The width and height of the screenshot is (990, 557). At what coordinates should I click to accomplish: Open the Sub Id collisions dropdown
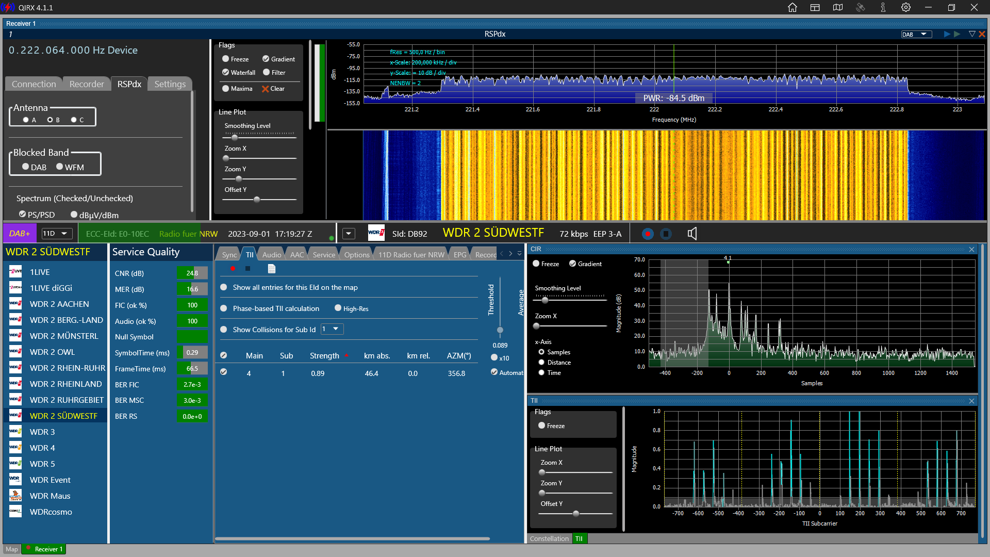pos(332,329)
